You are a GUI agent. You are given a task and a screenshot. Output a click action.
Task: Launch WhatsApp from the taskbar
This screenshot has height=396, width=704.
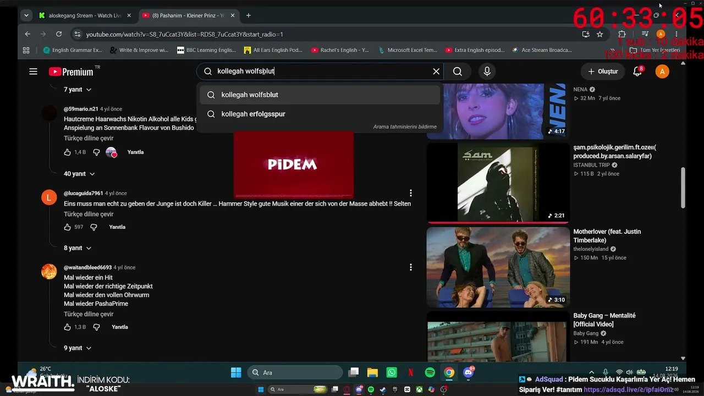[x=392, y=373]
